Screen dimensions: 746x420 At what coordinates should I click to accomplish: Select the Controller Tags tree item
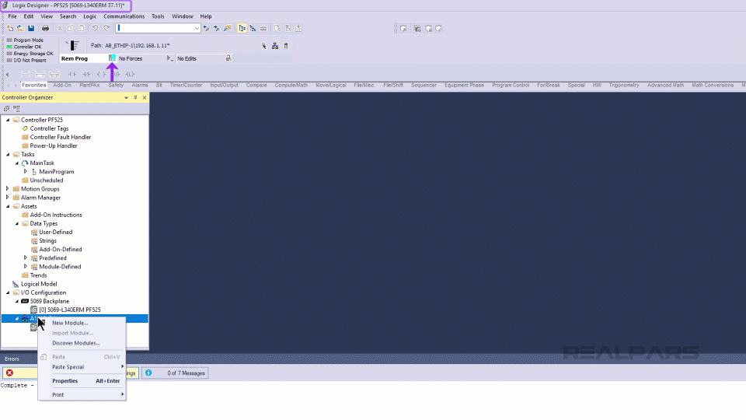(50, 128)
